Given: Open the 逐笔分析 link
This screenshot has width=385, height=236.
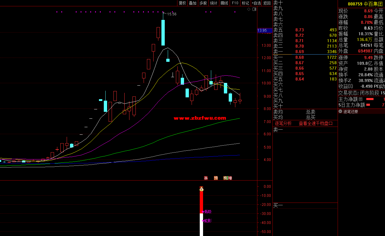Looking at the screenshot, I should coord(283,123).
